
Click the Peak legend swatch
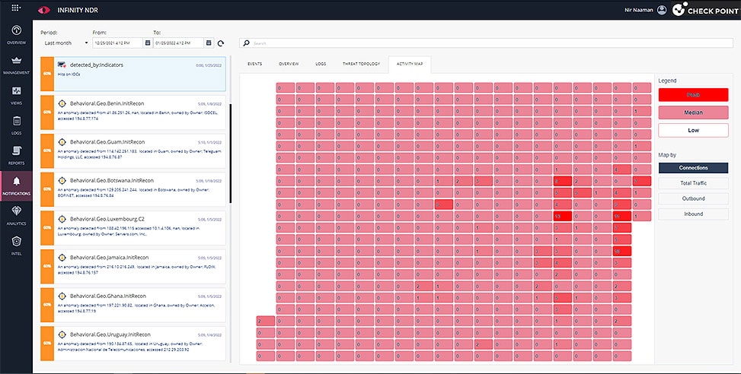click(x=693, y=95)
